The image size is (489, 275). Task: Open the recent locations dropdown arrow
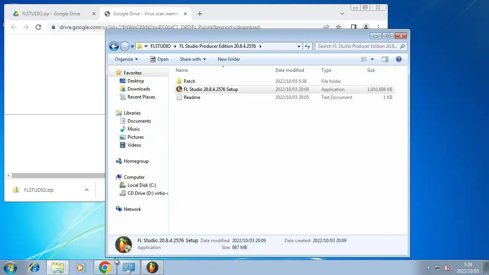(132, 47)
